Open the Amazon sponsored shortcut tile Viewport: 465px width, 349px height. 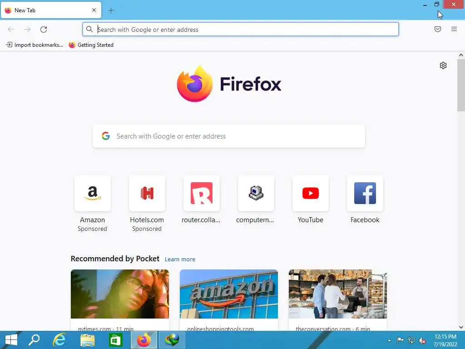pos(93,193)
